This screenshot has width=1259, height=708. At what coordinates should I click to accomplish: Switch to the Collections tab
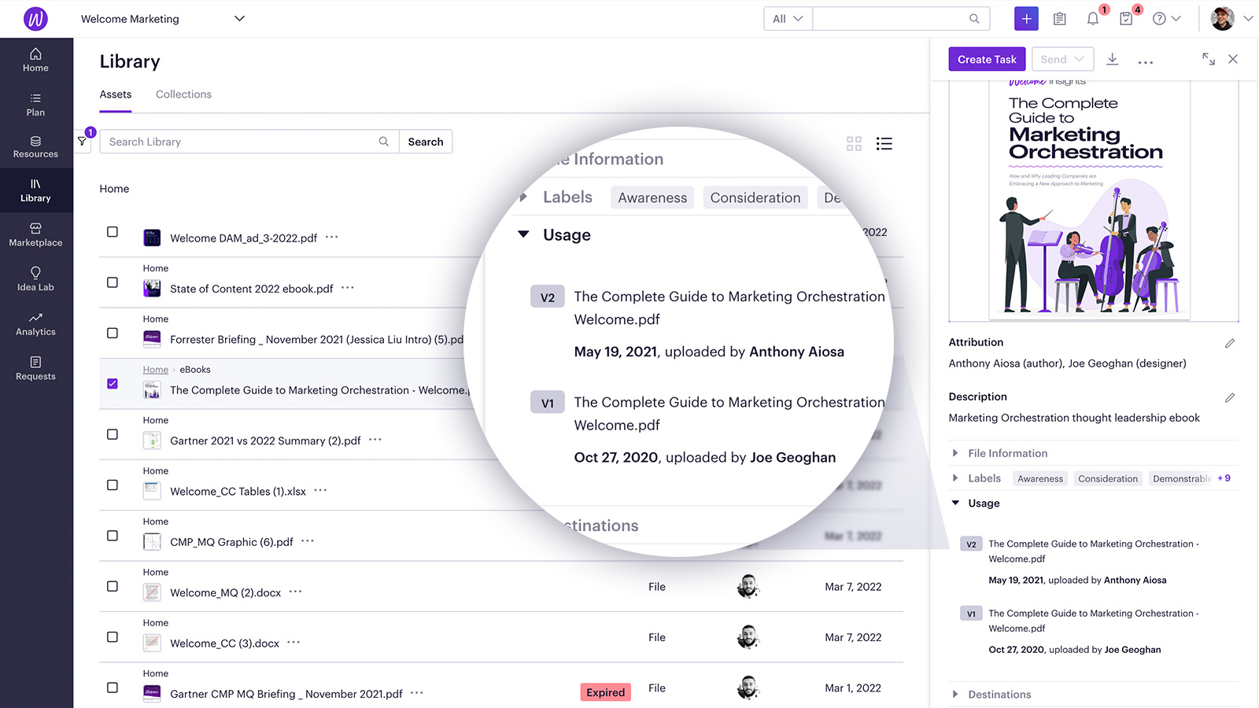coord(183,94)
